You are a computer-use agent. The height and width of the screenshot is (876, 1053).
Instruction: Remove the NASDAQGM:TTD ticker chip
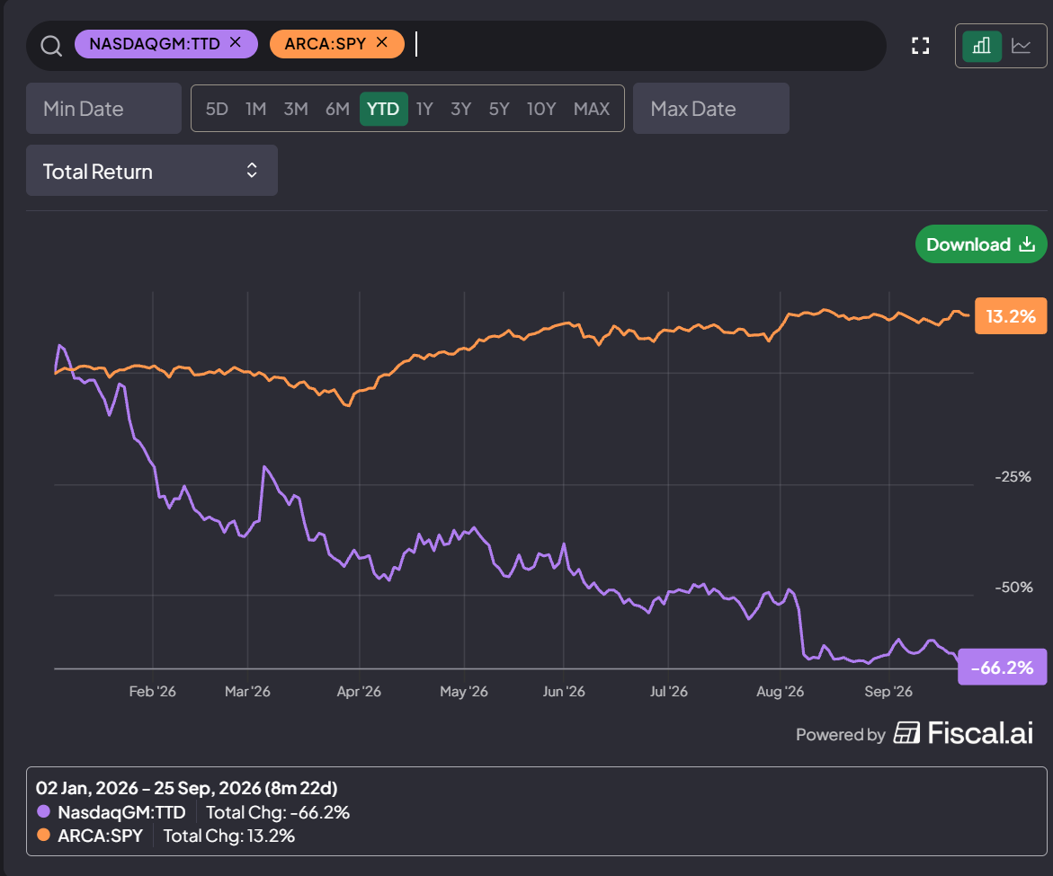(235, 42)
